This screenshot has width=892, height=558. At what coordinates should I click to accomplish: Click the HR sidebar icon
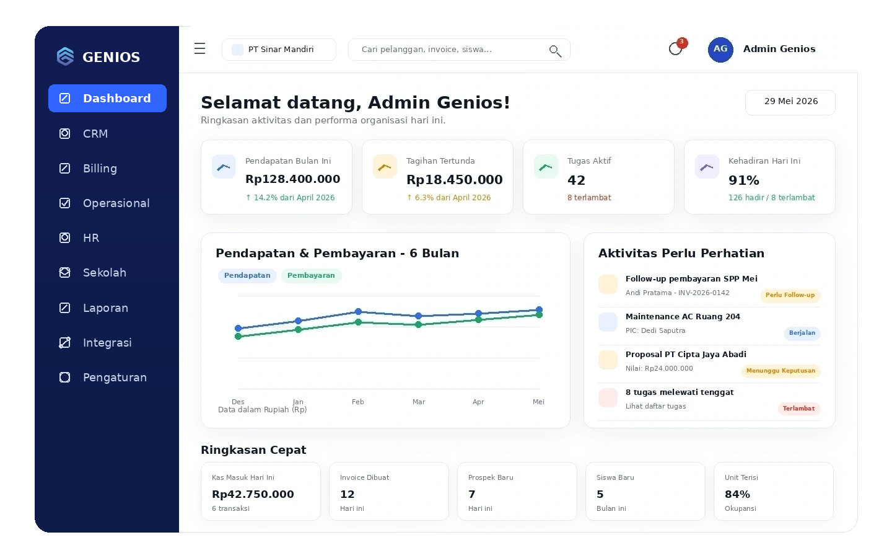(64, 237)
